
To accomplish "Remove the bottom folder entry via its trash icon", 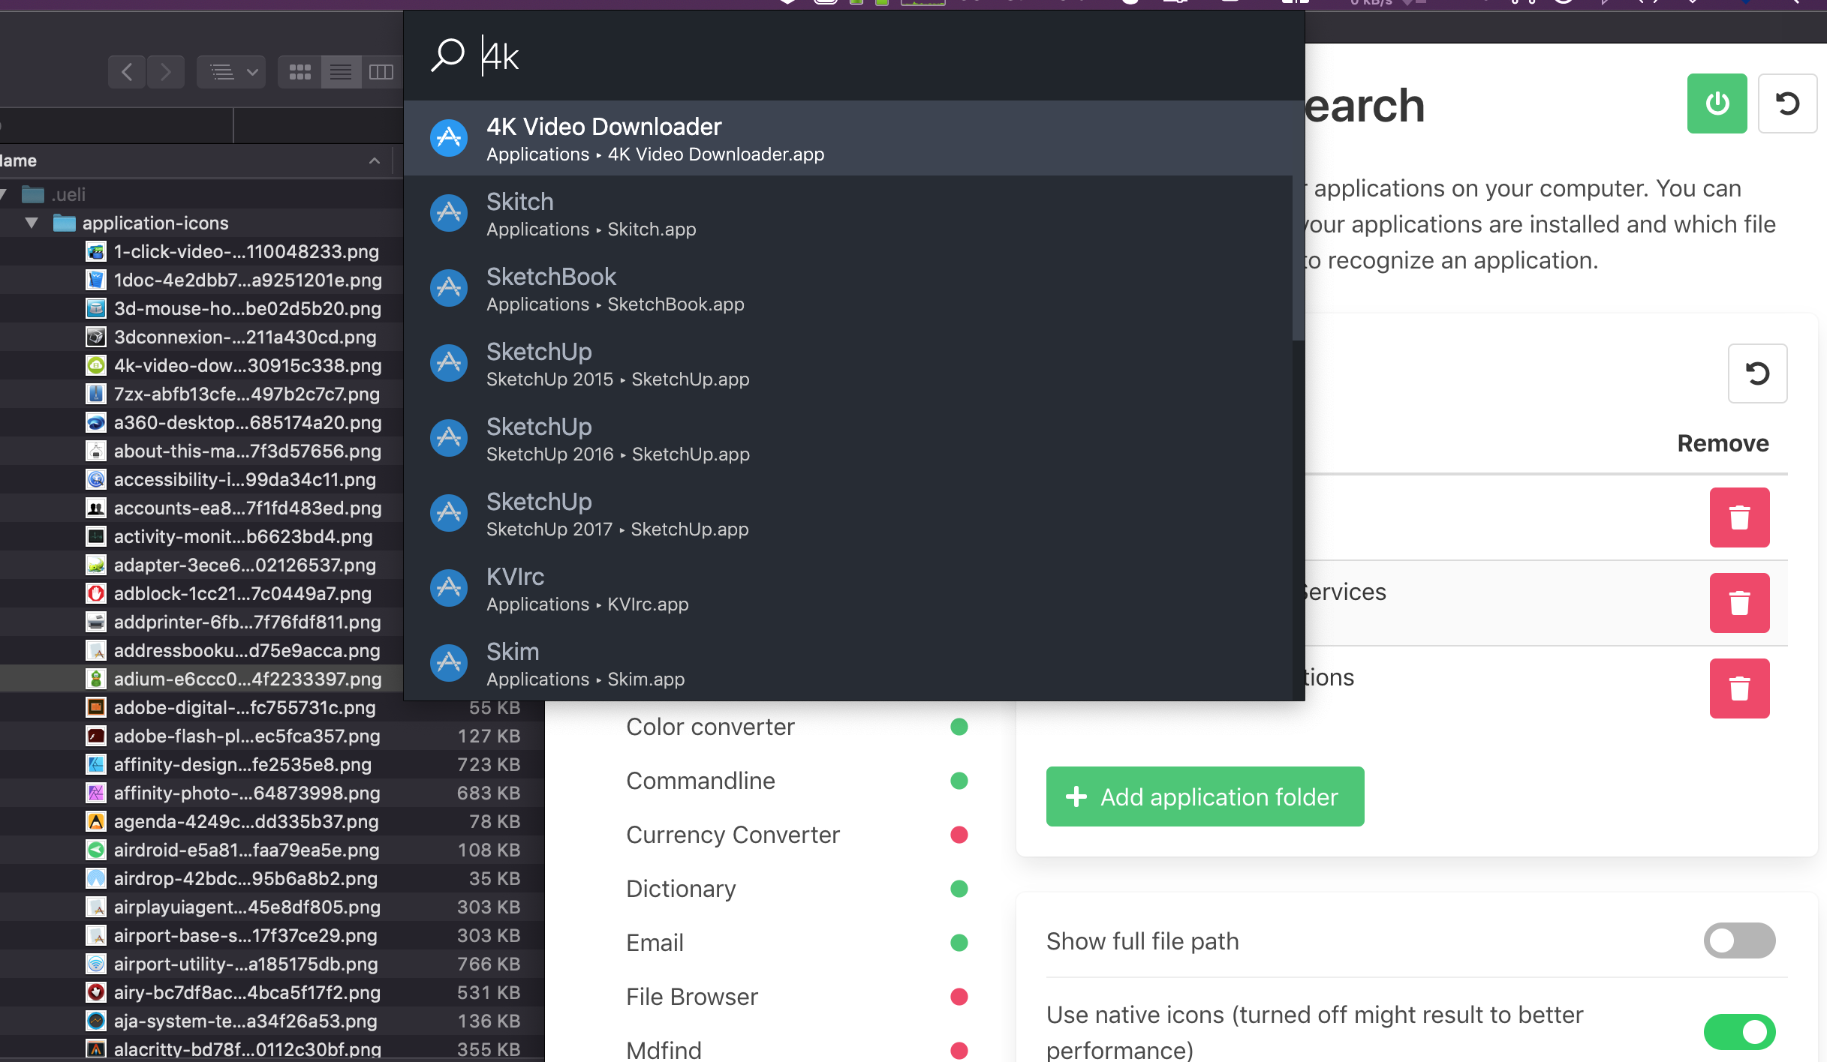I will (x=1740, y=688).
